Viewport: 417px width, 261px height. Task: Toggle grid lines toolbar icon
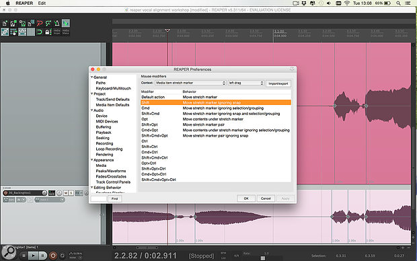click(31, 32)
